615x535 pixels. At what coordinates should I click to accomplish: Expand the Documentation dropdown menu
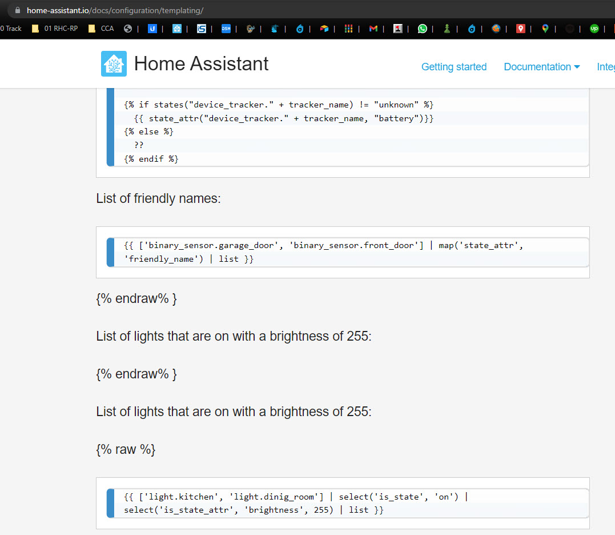pyautogui.click(x=542, y=67)
